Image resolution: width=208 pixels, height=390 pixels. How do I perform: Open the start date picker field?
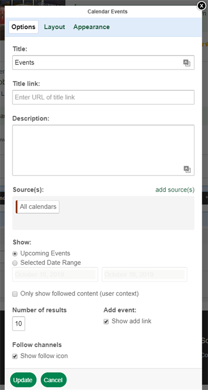pyautogui.click(x=55, y=275)
